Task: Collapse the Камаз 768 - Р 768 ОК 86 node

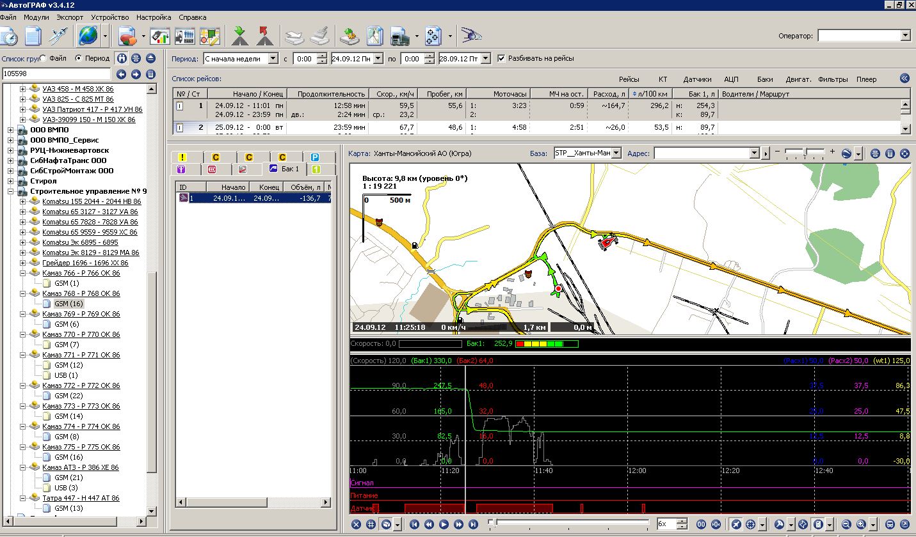Action: point(23,293)
